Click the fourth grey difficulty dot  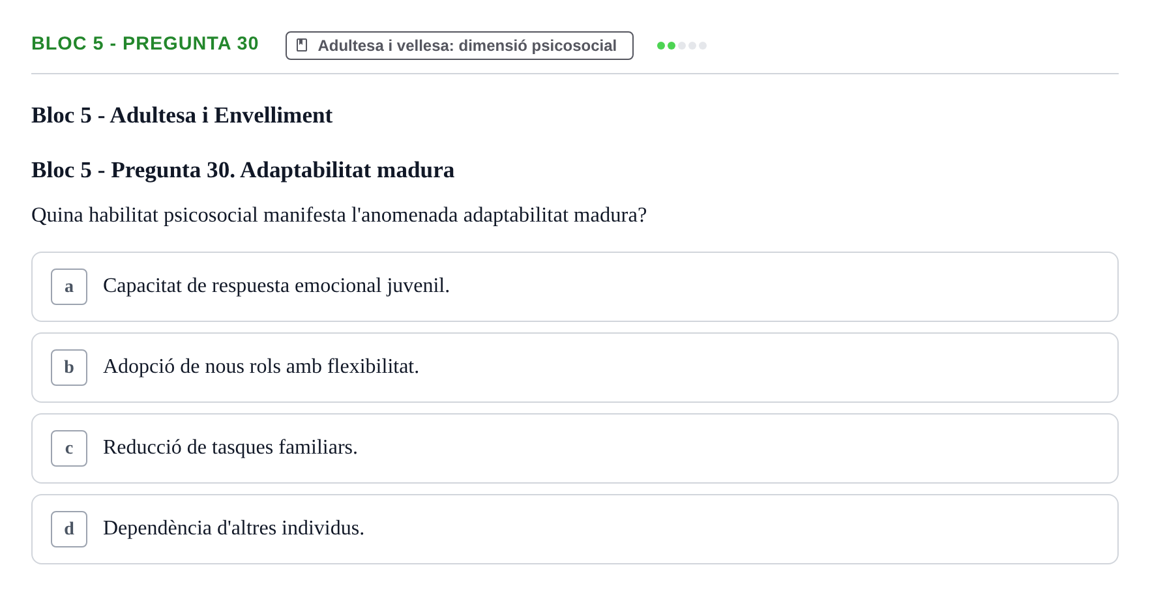pyautogui.click(x=692, y=46)
